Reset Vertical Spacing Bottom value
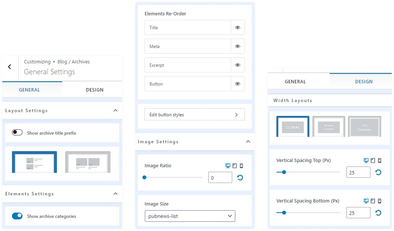This screenshot has height=231, width=394. 378,213
